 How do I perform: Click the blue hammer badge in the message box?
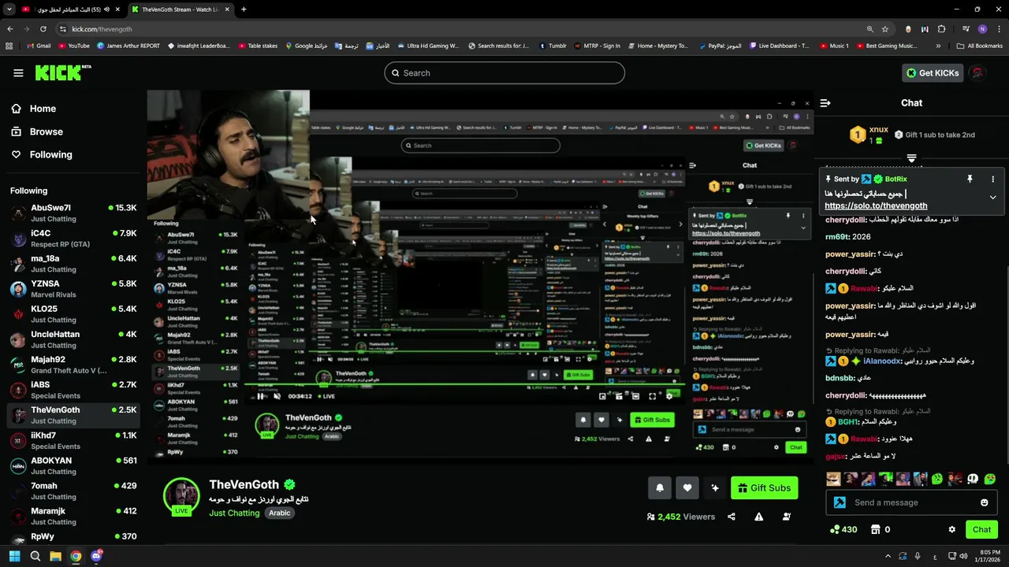click(x=840, y=502)
